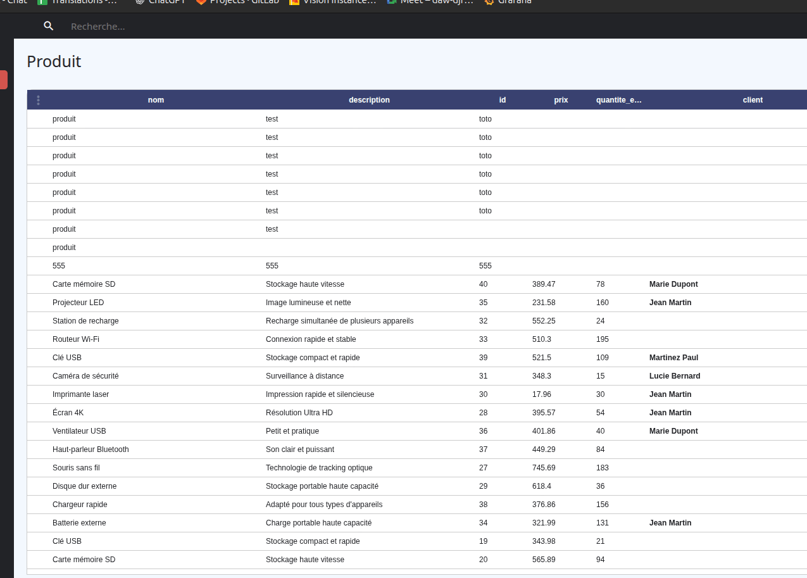
Task: Click the id column header
Action: pyautogui.click(x=503, y=100)
